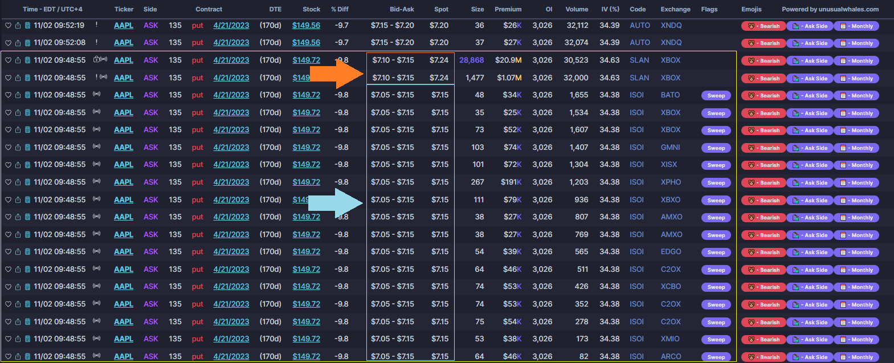Open calculator icon on the 09:52:08 row
The image size is (894, 363).
click(x=27, y=43)
